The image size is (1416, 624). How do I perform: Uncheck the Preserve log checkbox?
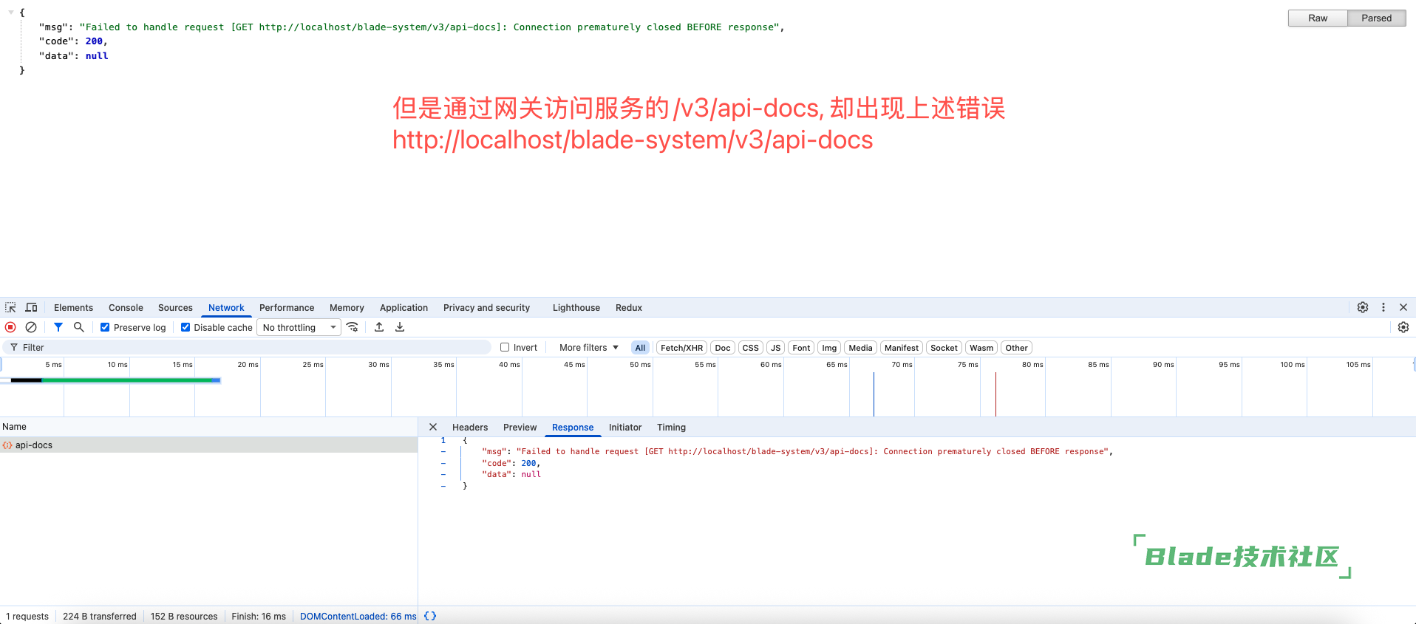pyautogui.click(x=105, y=327)
